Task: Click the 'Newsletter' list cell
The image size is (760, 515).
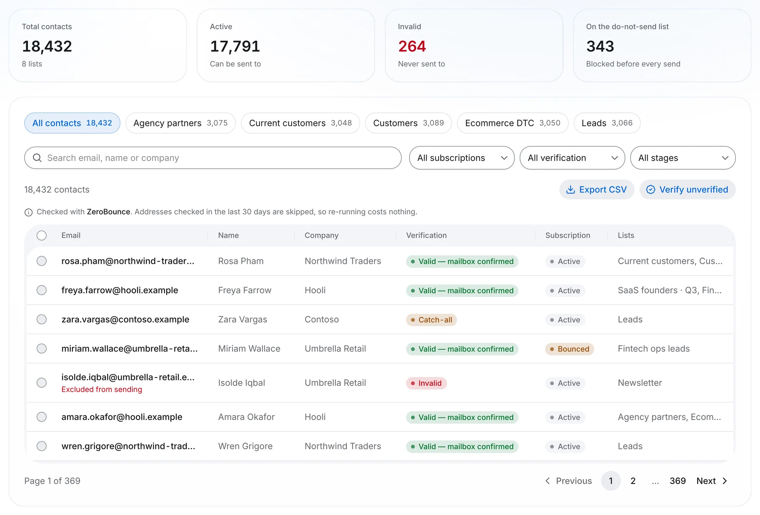Action: pyautogui.click(x=640, y=383)
